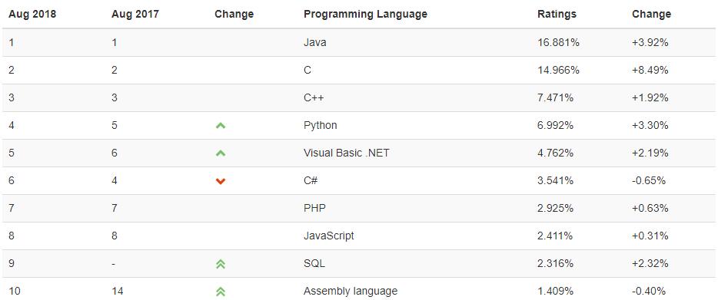Click the JavaScript language name
Screen dimensions: 718x300
(329, 236)
